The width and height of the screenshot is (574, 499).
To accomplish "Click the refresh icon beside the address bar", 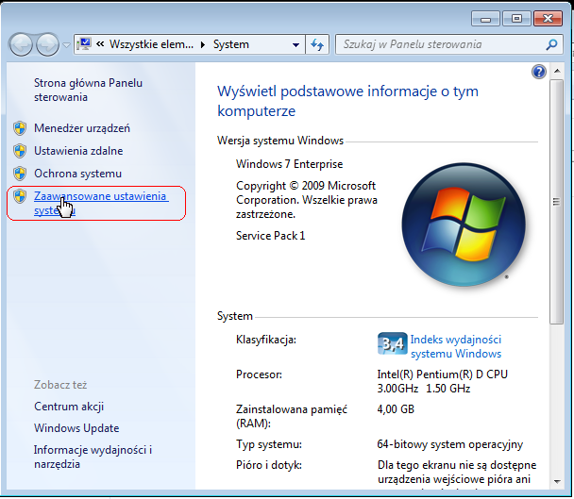I will (317, 44).
